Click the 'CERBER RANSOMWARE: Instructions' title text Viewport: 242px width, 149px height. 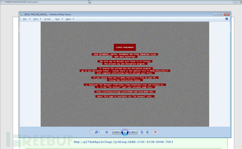click(x=21, y=2)
